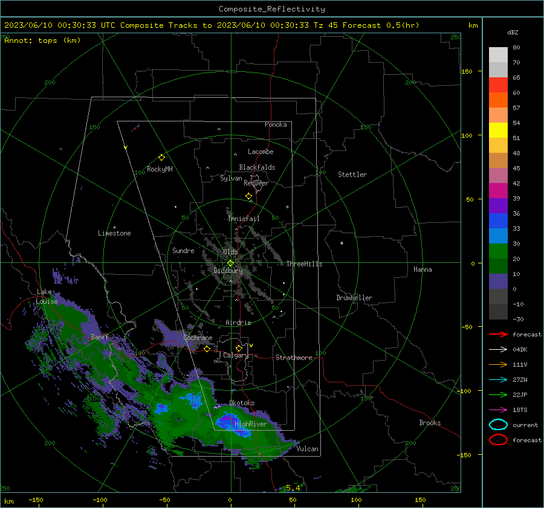Click the Banff city label
The image size is (544, 508).
100,336
